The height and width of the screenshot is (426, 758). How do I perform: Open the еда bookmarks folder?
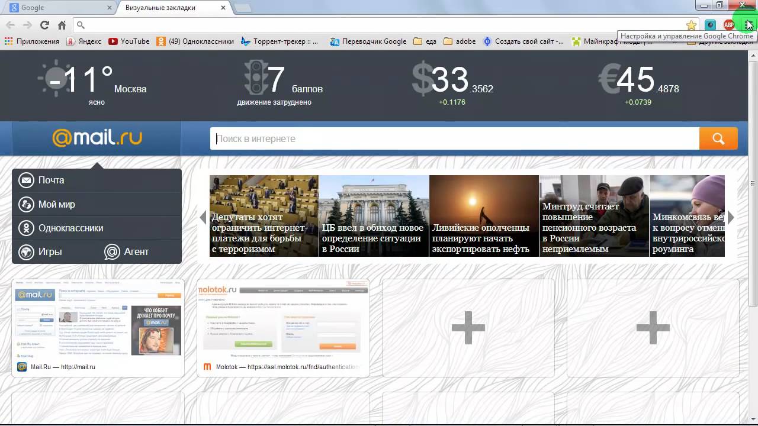425,41
